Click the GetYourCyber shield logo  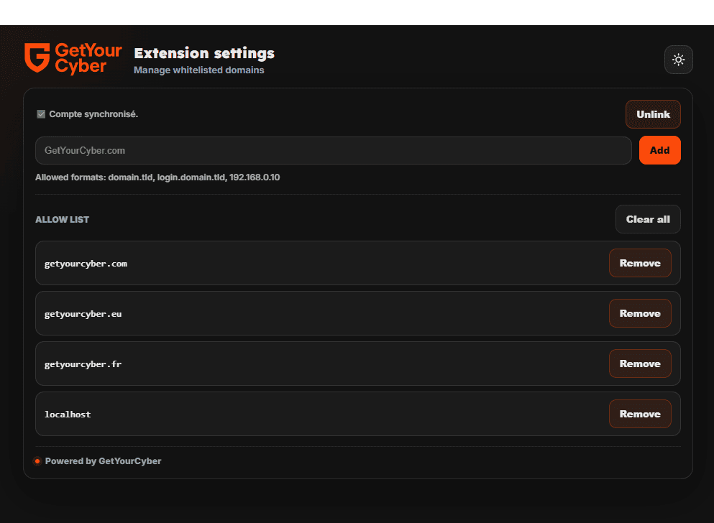pos(37,57)
